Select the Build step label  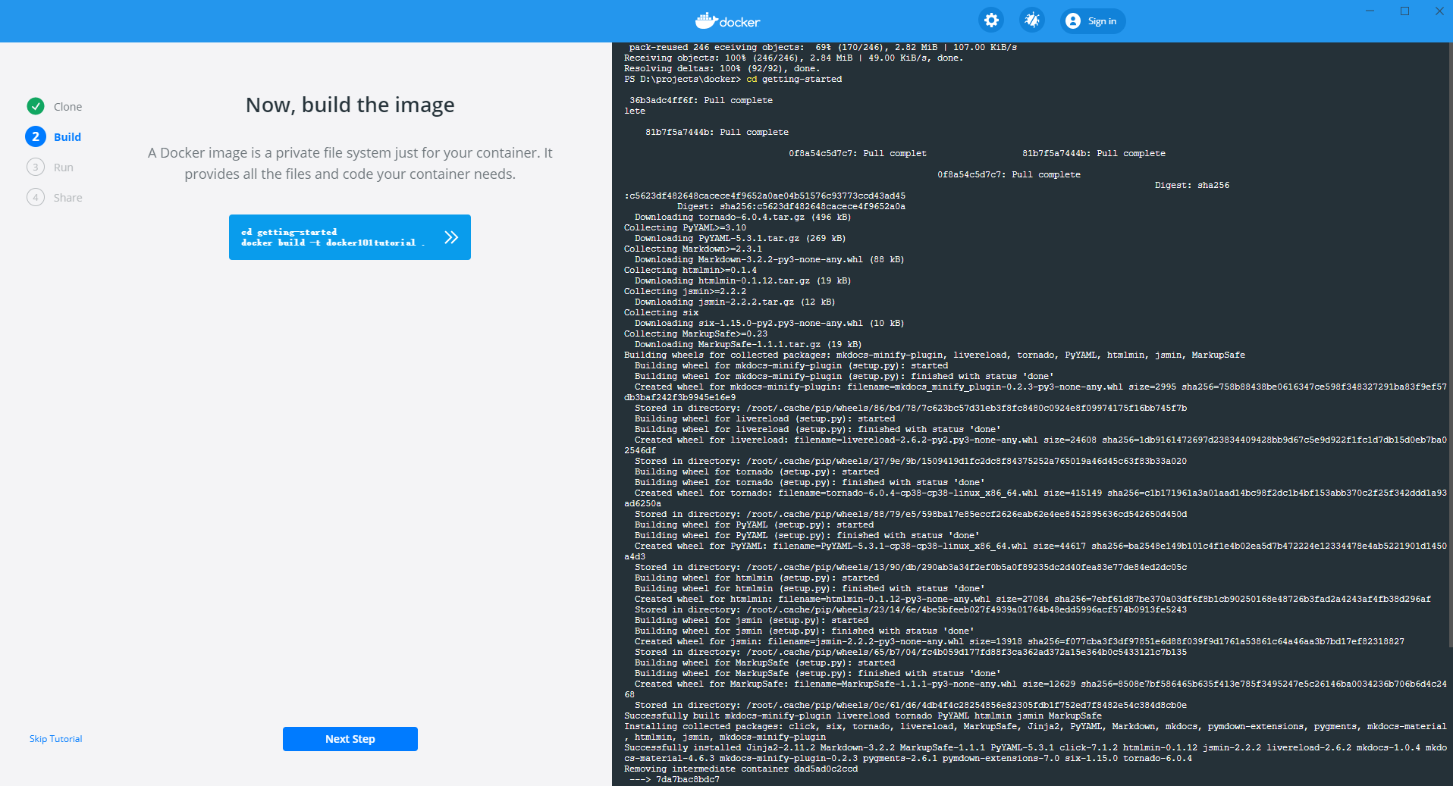67,137
